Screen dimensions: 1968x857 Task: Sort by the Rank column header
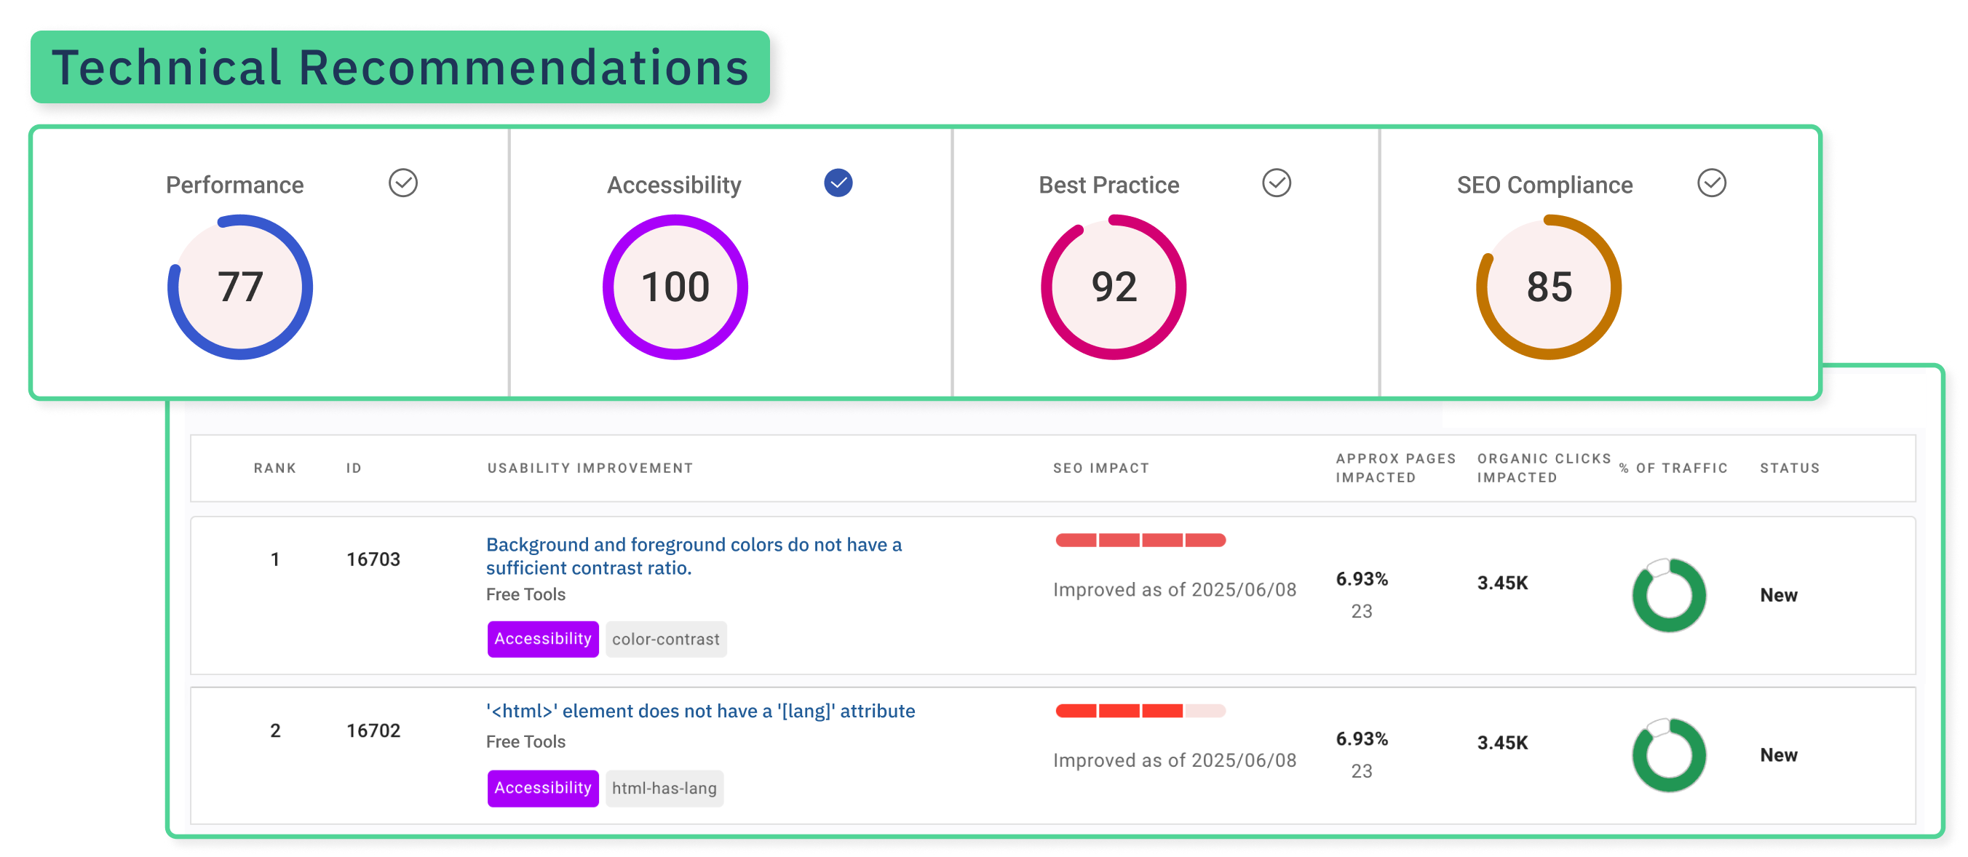point(274,469)
